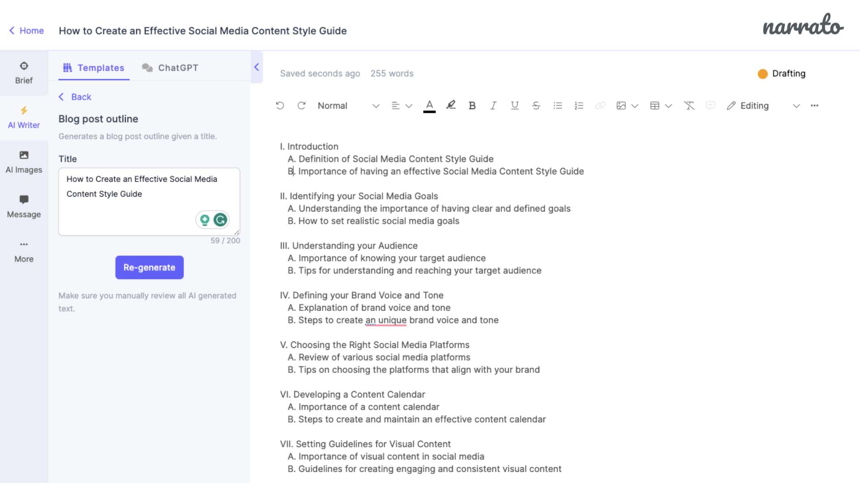Screen dimensions: 860x483
Task: Click the Strikethrough formatting icon
Action: [x=536, y=106]
